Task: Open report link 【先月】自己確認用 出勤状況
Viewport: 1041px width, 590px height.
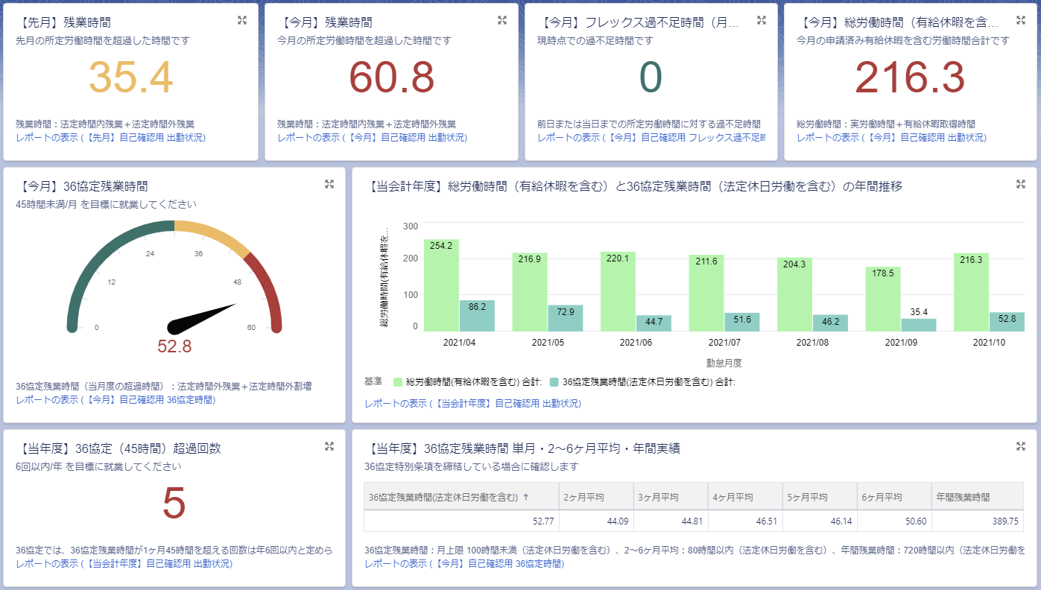Action: pyautogui.click(x=110, y=138)
